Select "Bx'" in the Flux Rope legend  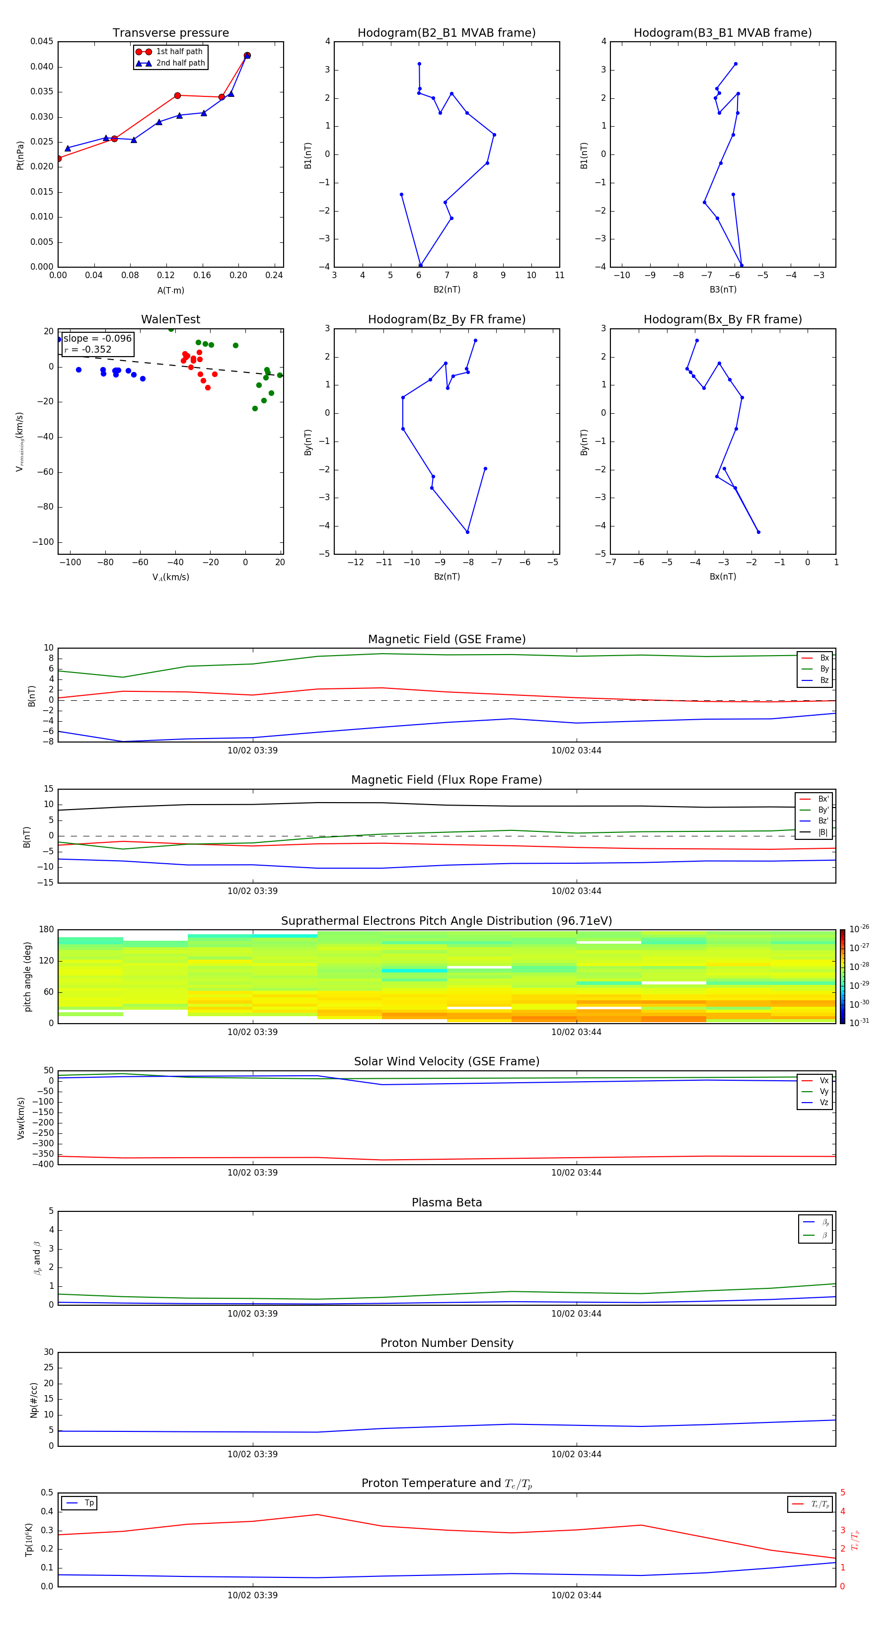click(x=815, y=799)
